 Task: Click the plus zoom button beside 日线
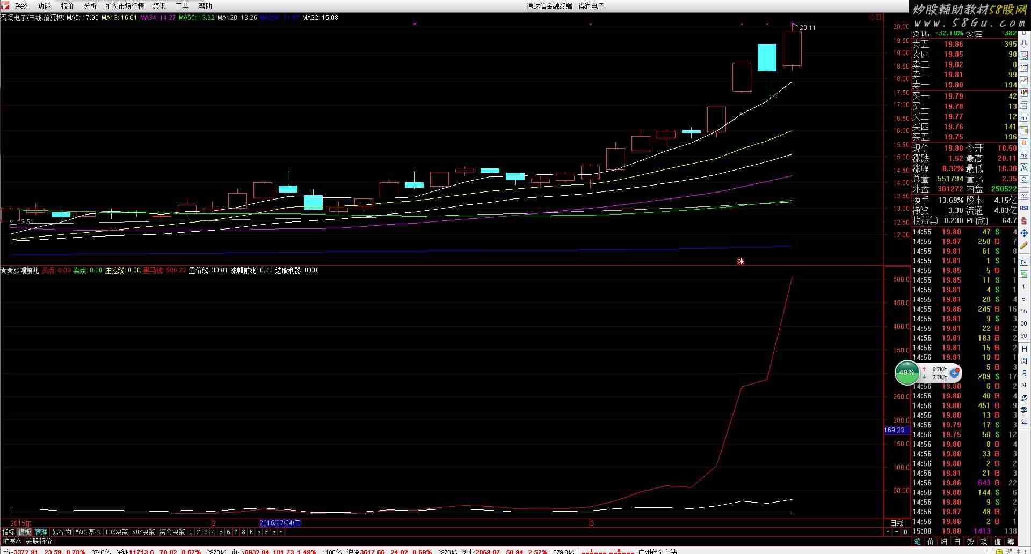tap(888, 532)
